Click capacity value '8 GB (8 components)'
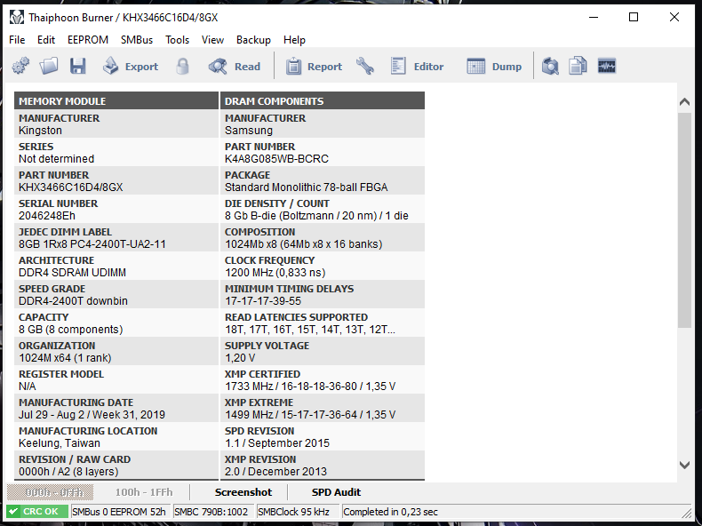 coord(71,330)
